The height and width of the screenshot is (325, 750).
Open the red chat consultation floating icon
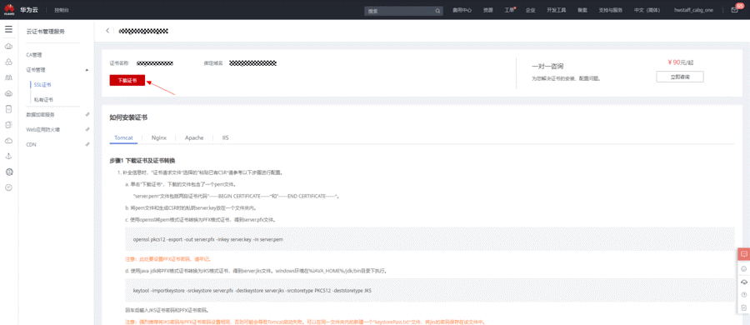coord(743,254)
